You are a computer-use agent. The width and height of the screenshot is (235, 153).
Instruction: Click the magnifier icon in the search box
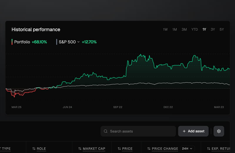(106, 131)
